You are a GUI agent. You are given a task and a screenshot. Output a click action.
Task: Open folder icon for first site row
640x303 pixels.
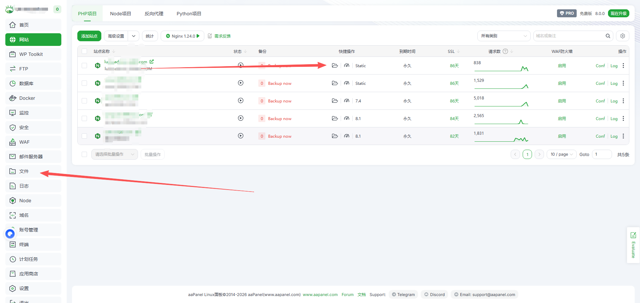pyautogui.click(x=335, y=66)
